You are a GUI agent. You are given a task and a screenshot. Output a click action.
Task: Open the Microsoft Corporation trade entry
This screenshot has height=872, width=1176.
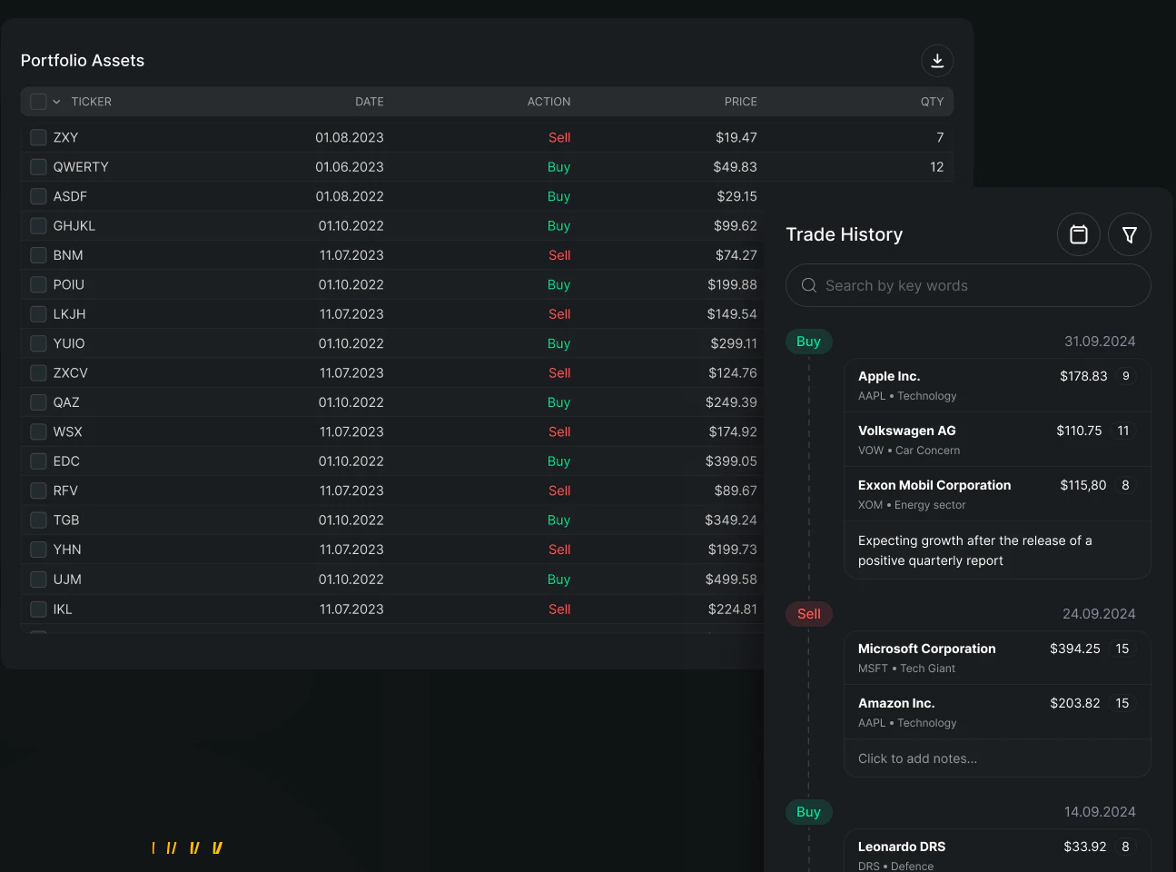pos(997,658)
